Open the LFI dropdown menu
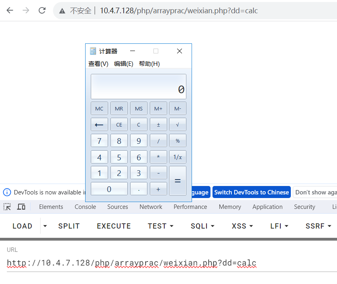The width and height of the screenshot is (337, 284). 279,226
